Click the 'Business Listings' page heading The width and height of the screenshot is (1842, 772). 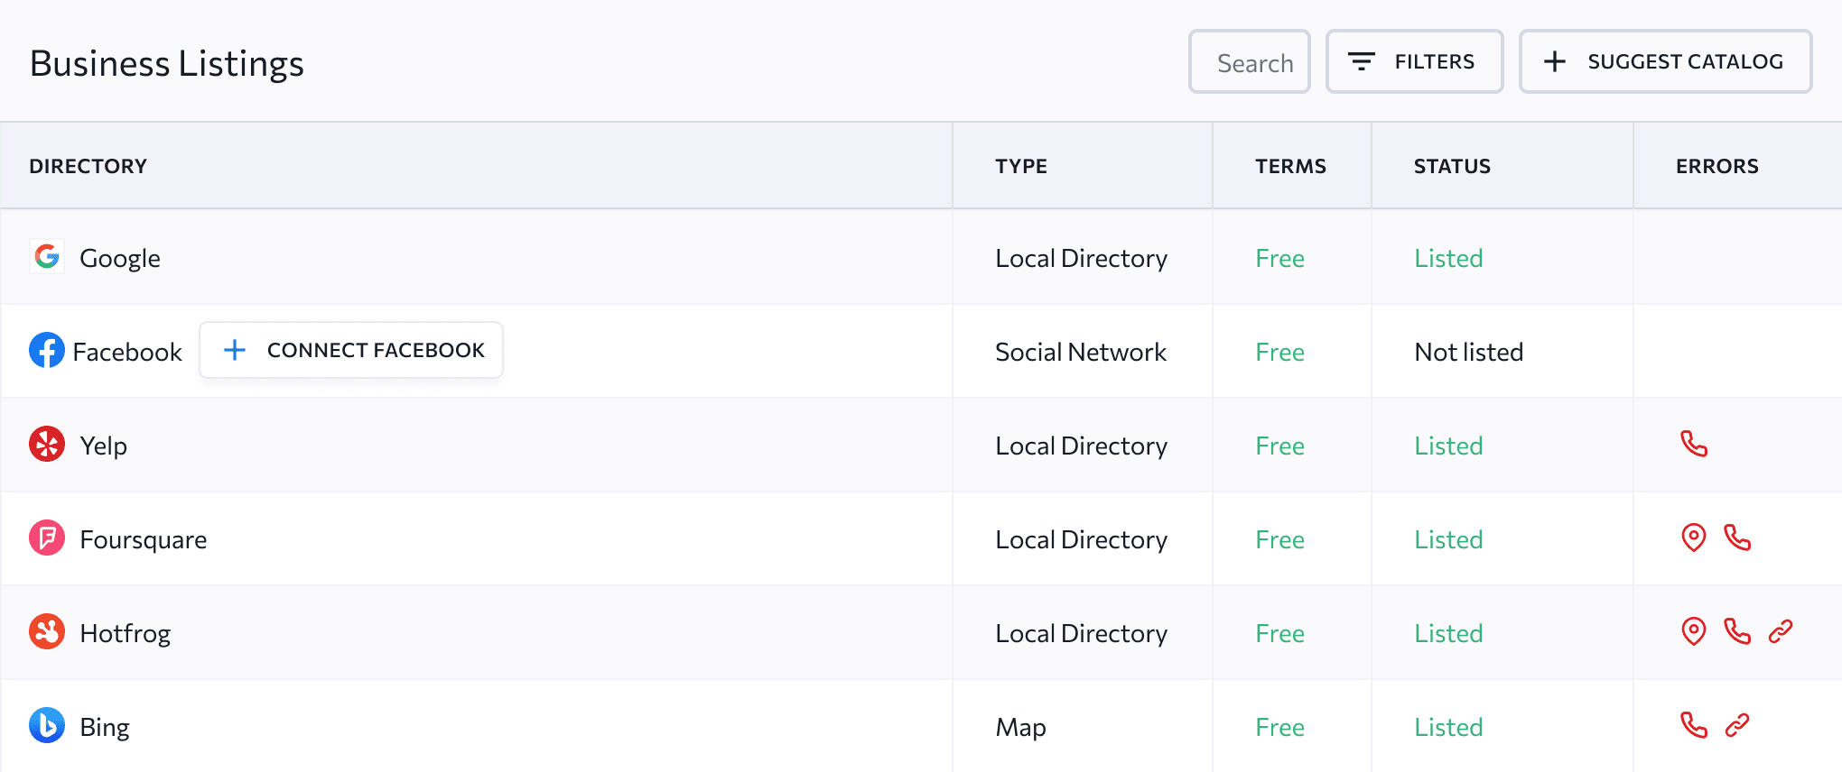pos(167,64)
